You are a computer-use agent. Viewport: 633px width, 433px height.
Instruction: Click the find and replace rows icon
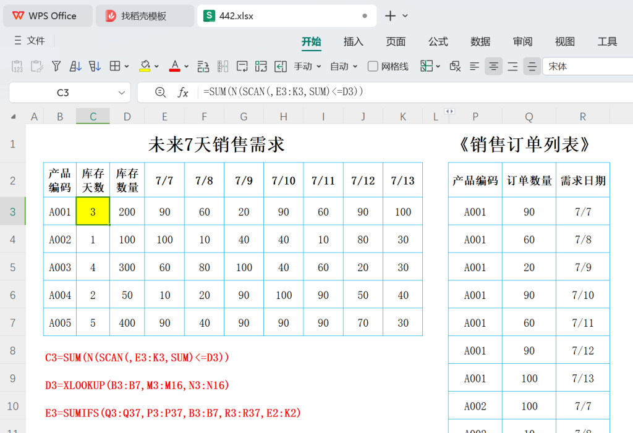coord(203,66)
